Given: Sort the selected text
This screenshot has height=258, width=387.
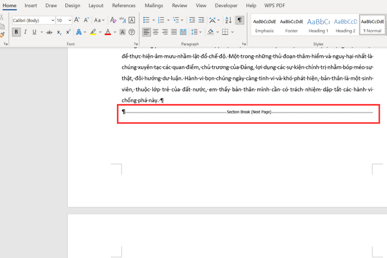Looking at the screenshot, I should (229, 20).
